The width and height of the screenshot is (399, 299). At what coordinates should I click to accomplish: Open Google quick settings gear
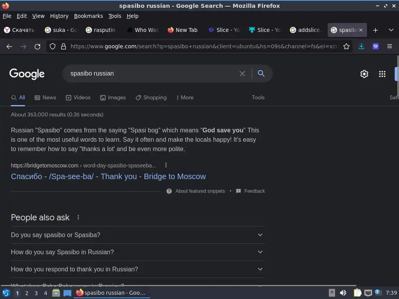tap(364, 74)
